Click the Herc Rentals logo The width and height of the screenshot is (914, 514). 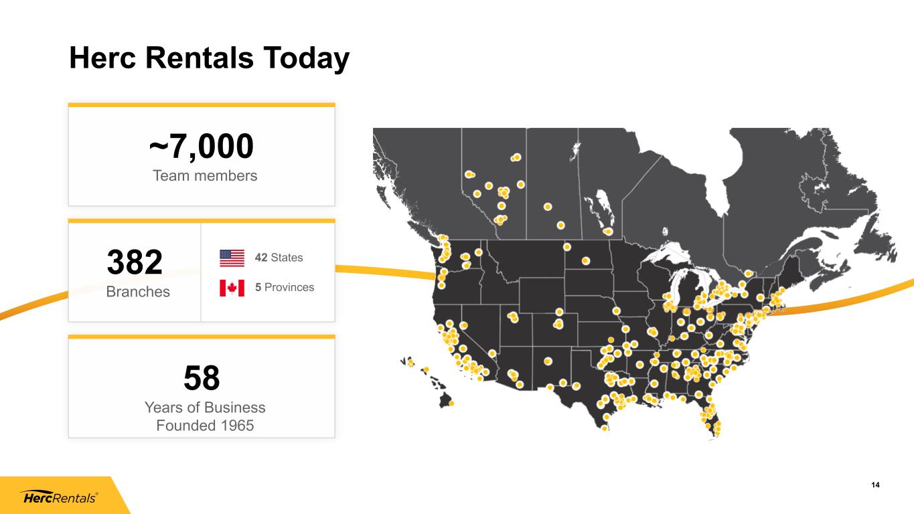pyautogui.click(x=60, y=498)
